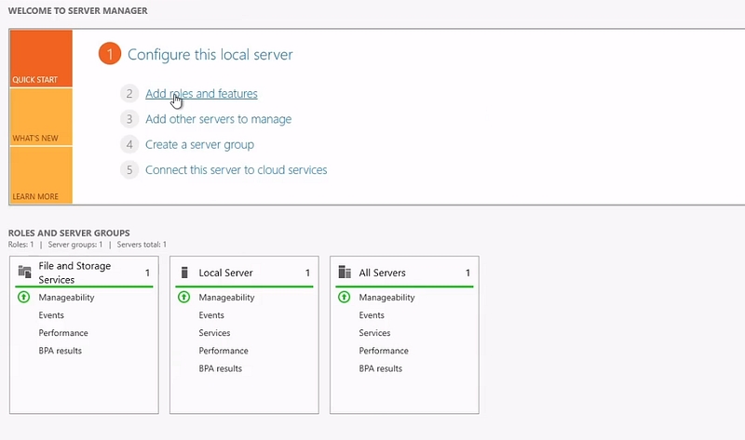745x440 pixels.
Task: Open Services under All Servers tile
Action: click(x=374, y=333)
